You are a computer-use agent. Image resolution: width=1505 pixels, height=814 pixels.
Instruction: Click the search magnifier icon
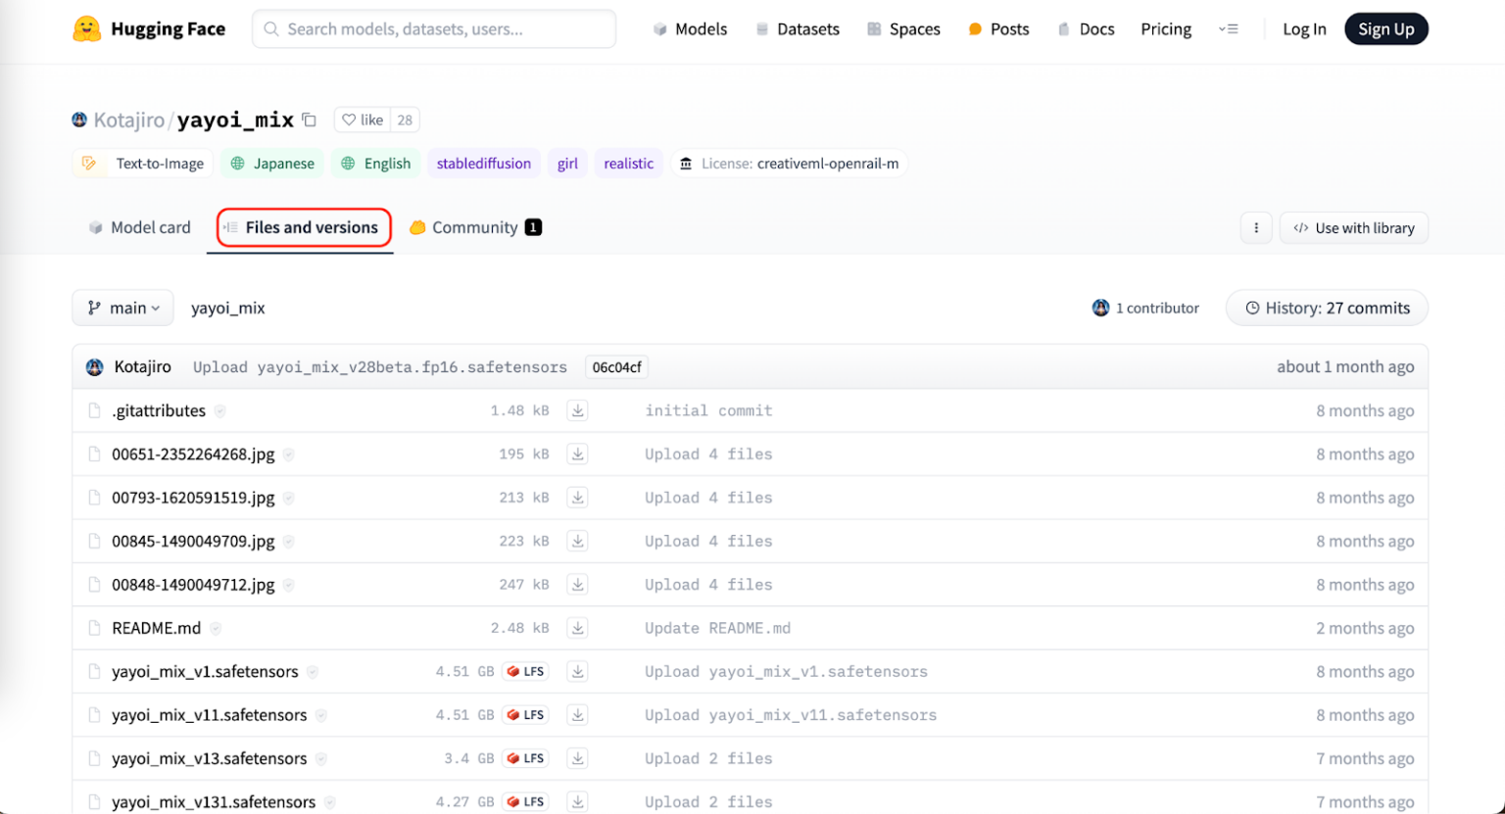coord(270,29)
